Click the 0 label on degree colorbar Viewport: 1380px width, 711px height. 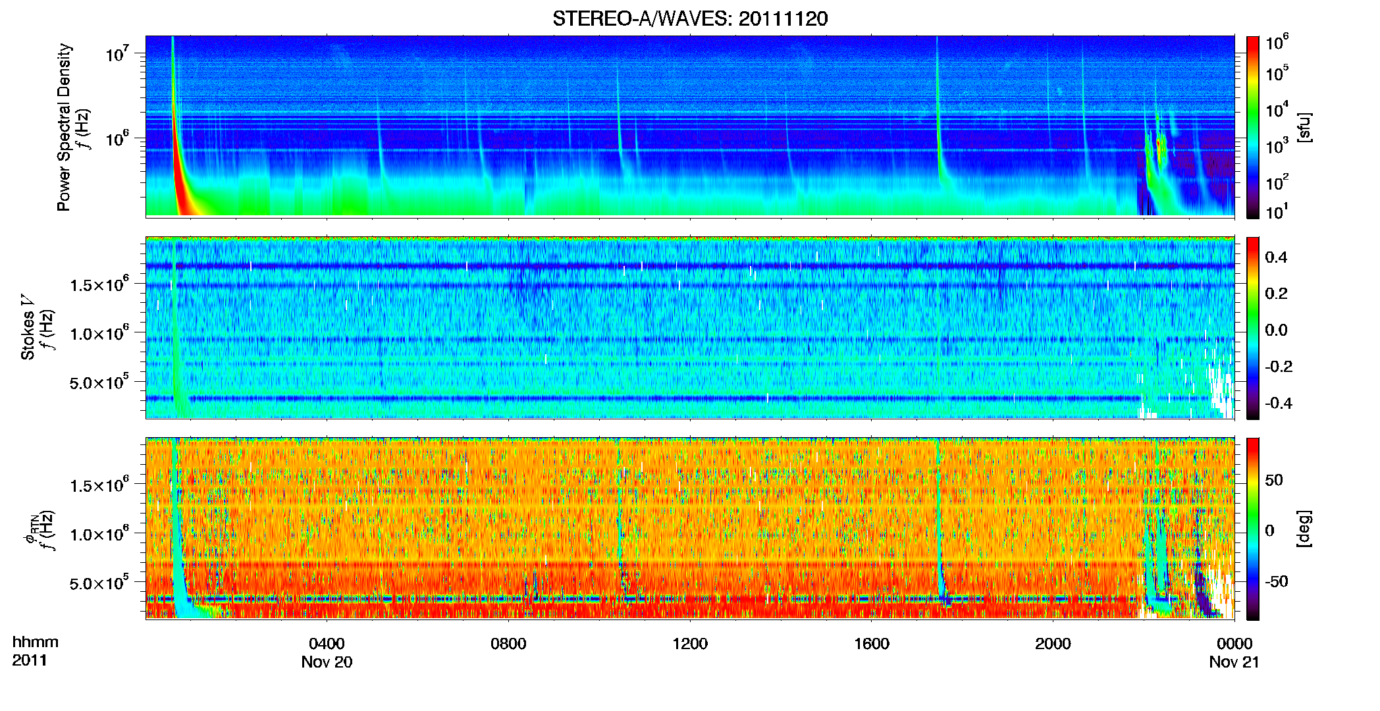click(1269, 531)
